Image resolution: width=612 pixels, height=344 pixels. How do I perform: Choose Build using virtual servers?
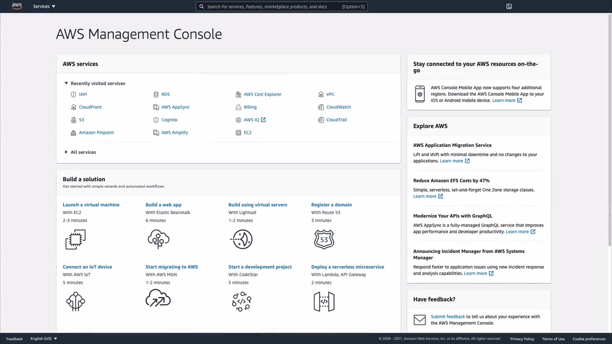258,205
